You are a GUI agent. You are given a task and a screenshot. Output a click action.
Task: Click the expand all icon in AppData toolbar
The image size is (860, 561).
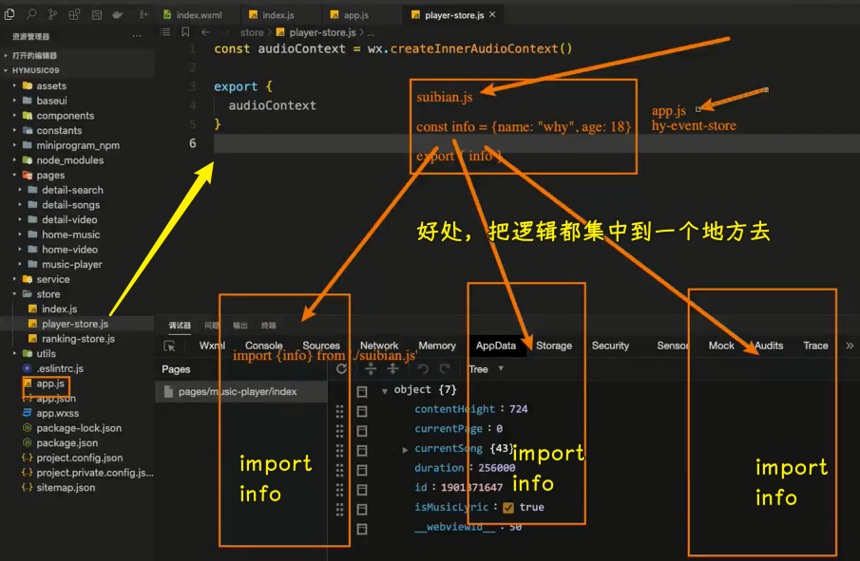[x=371, y=368]
